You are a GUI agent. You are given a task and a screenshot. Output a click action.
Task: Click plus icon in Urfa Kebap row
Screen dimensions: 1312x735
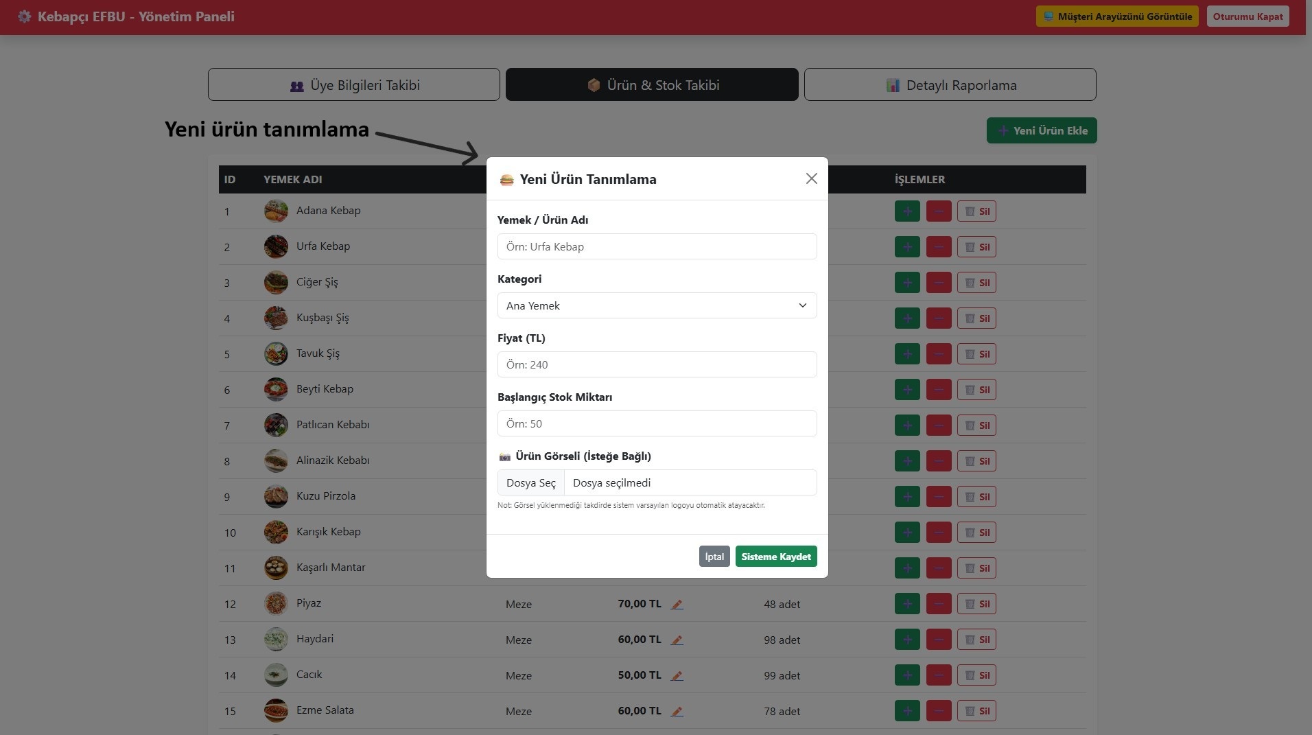(907, 247)
